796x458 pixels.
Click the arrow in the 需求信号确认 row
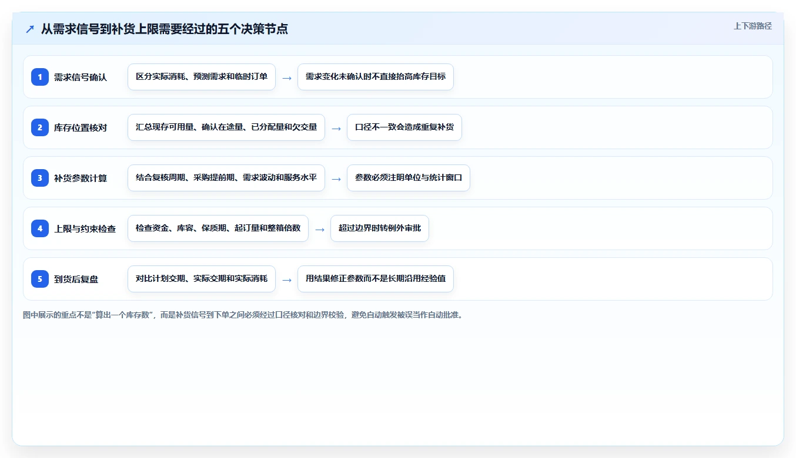[287, 78]
